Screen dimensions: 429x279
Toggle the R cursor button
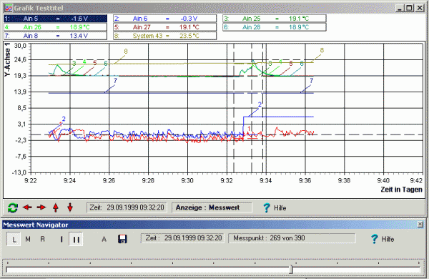pyautogui.click(x=42, y=240)
